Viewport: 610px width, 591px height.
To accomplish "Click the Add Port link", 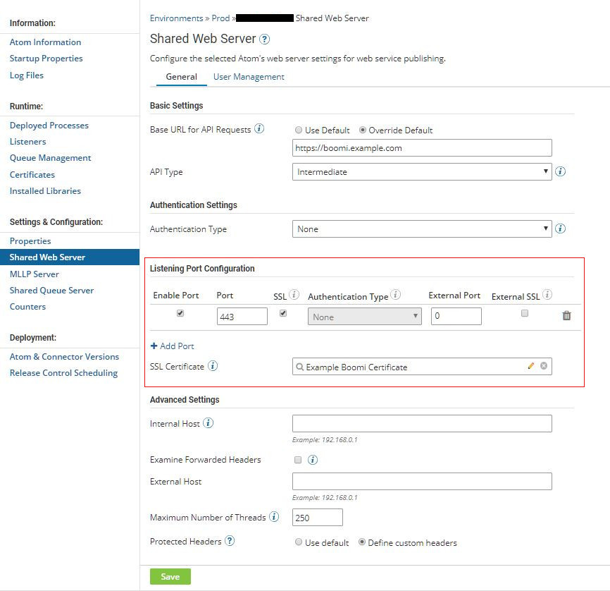I will (172, 346).
